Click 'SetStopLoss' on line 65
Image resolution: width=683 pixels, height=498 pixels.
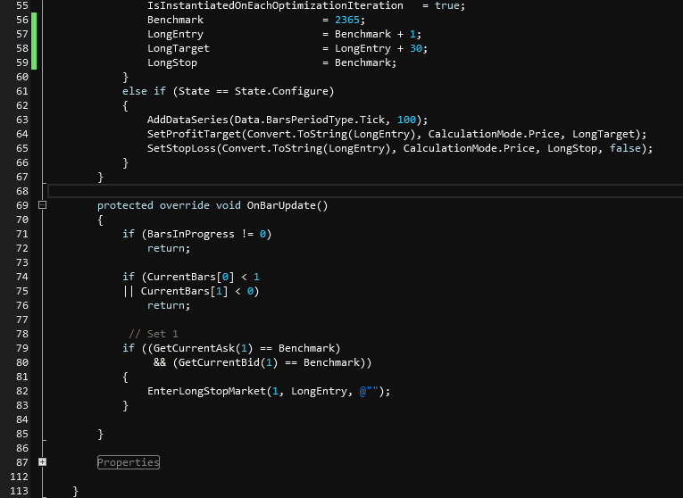click(x=181, y=148)
